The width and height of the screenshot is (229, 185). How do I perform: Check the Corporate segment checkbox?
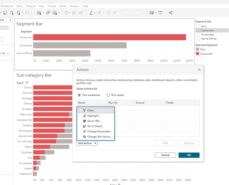(x=198, y=35)
